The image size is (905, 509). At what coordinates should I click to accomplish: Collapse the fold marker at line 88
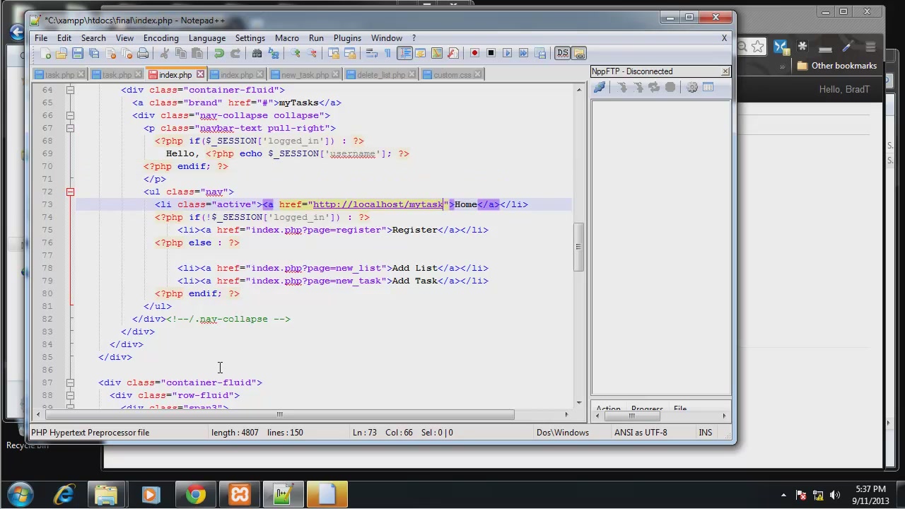coord(70,395)
